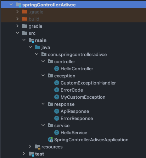The height and width of the screenshot is (158, 146).
Task: Click the orange .gradle folder icon
Action: pyautogui.click(x=25, y=12)
